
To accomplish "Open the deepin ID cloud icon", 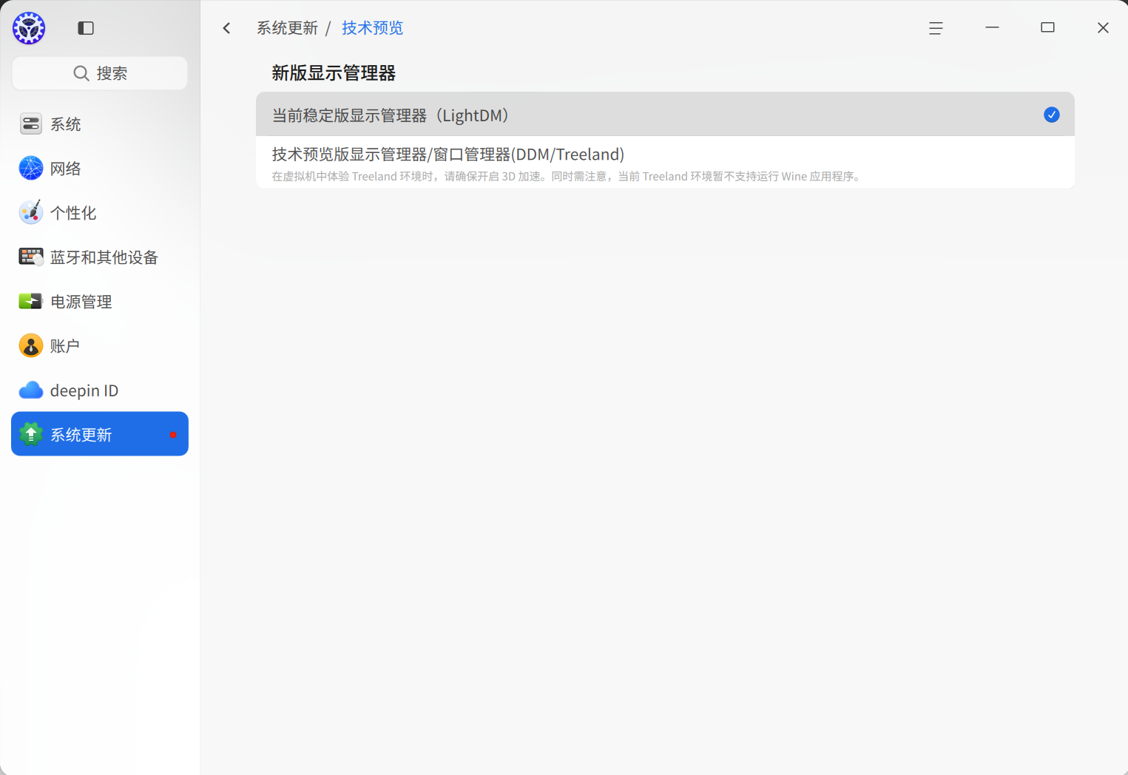I will (31, 390).
